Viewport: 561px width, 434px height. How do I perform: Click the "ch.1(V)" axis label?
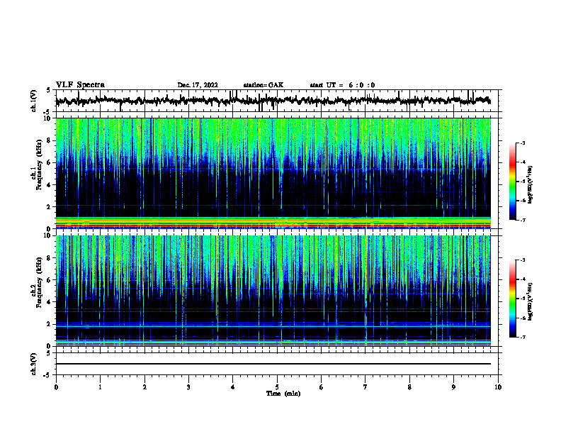tap(34, 101)
